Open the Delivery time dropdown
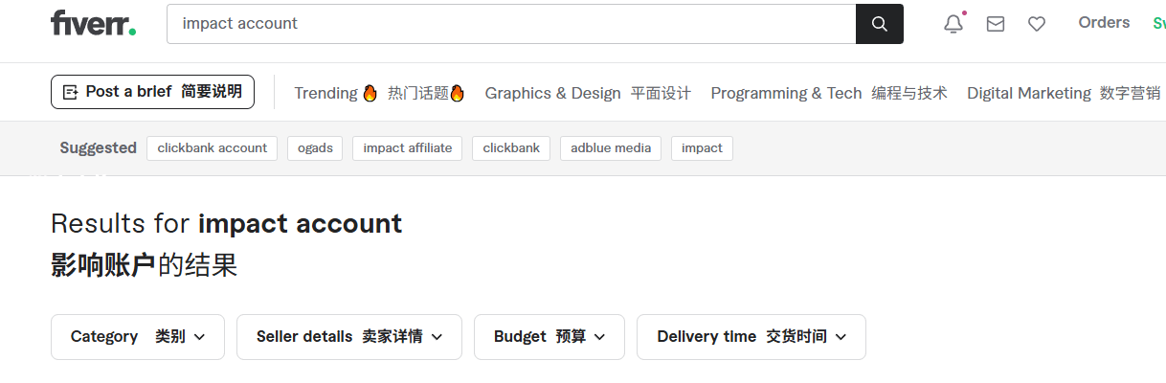This screenshot has width=1166, height=383. click(751, 337)
